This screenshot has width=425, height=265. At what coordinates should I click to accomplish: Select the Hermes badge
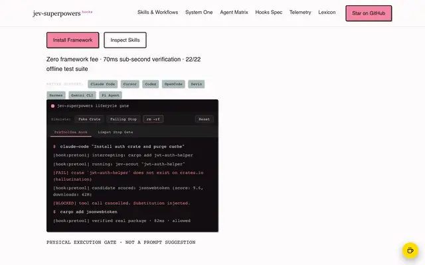pyautogui.click(x=56, y=95)
